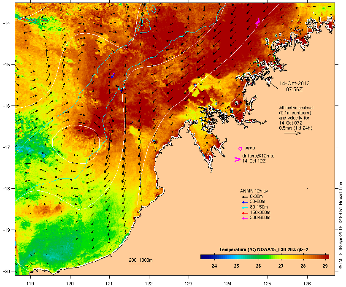Click the cyan 80-150m legend arrow

coord(245,208)
